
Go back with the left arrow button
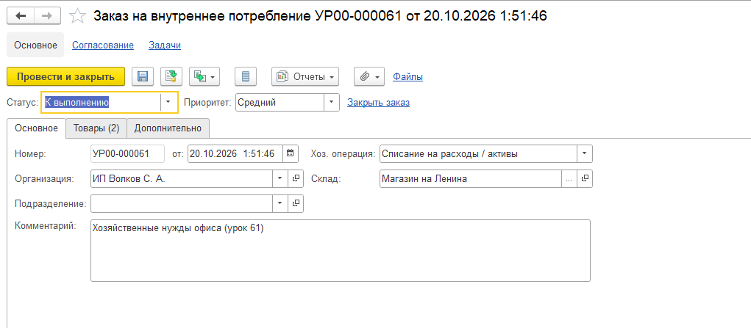click(x=21, y=16)
